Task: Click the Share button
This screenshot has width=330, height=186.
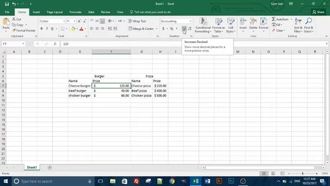Action: 319,12
